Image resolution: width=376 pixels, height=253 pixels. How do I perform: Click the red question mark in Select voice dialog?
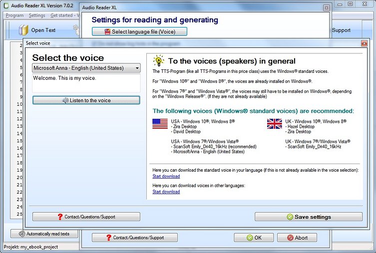60,217
